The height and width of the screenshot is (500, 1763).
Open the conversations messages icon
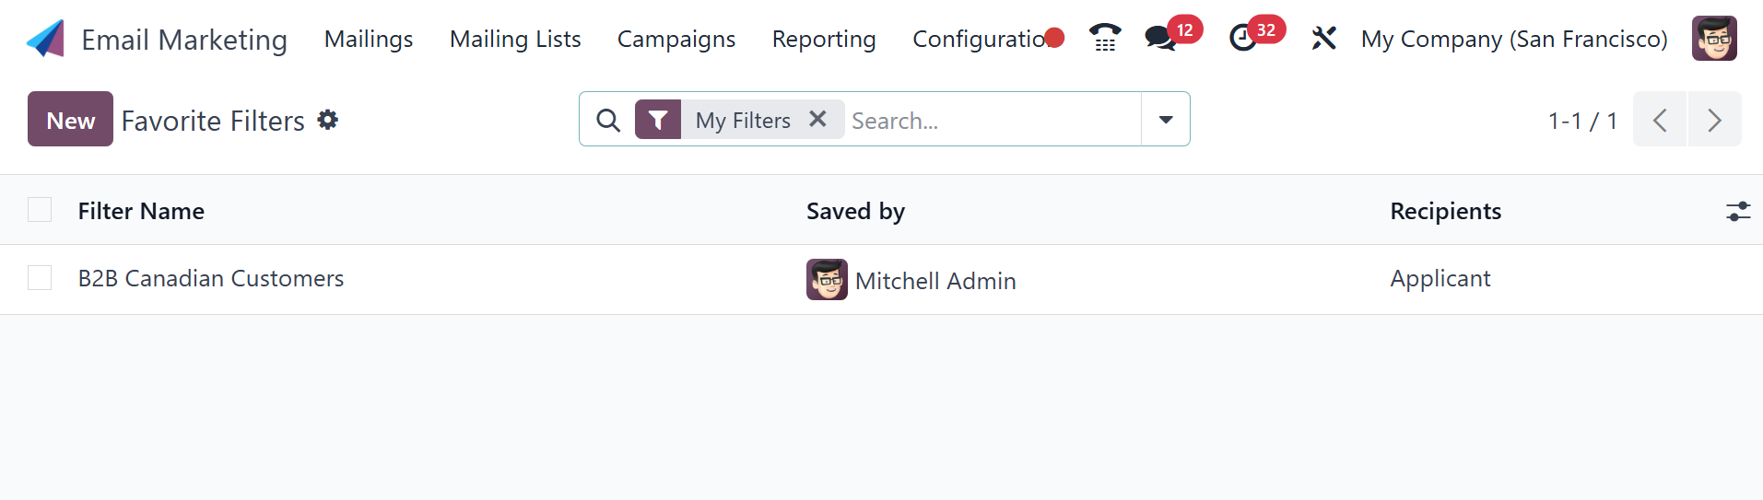[1159, 39]
